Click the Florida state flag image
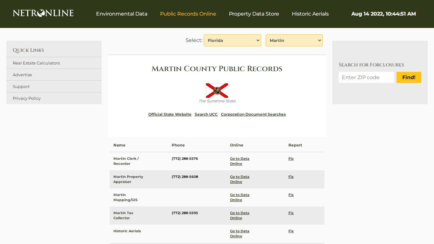Viewport: 434px width, 244px height. click(x=217, y=91)
